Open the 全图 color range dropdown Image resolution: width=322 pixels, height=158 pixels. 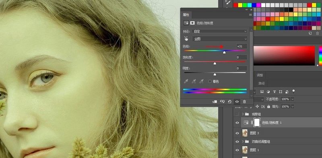point(220,39)
